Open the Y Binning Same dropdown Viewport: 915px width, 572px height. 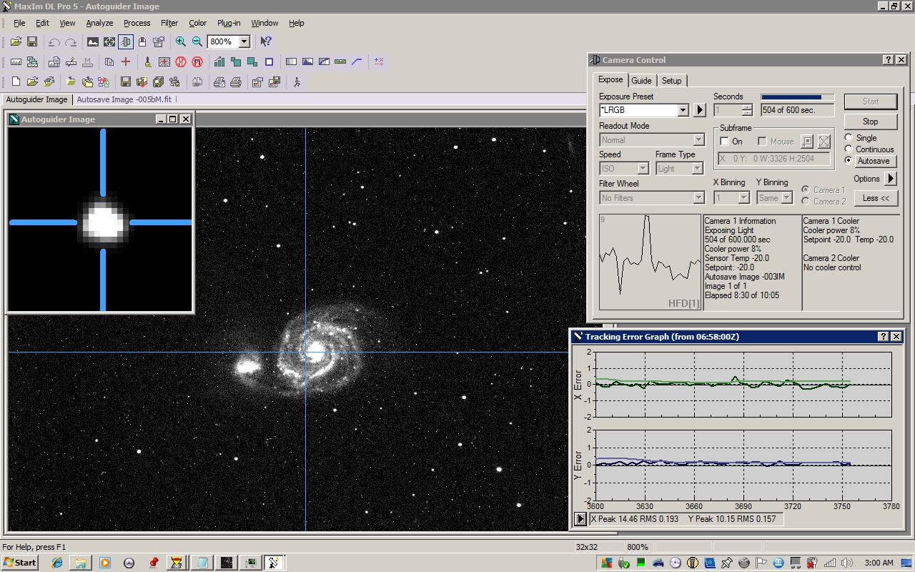[x=786, y=197]
